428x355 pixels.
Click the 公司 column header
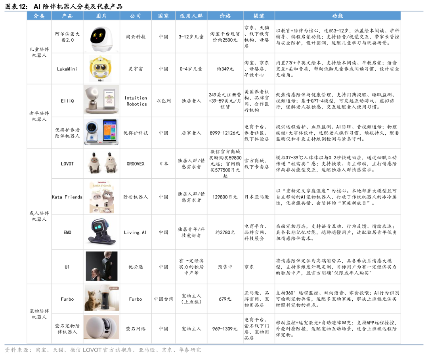click(136, 16)
